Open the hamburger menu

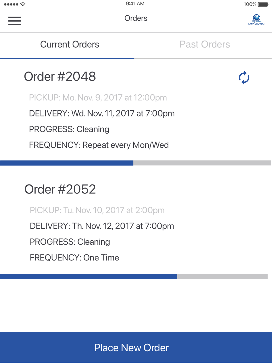pos(15,21)
